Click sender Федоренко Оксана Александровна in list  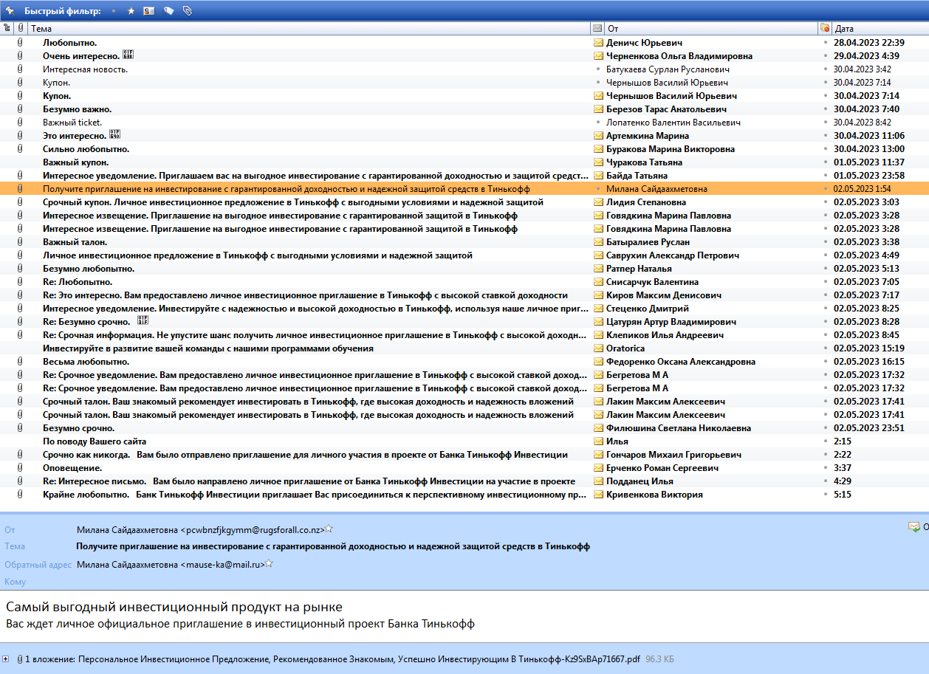(680, 362)
